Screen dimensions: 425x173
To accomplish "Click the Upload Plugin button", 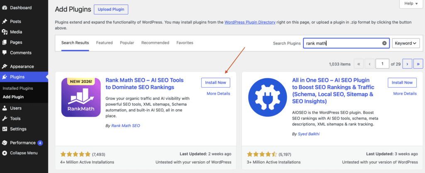I will pos(111,10).
